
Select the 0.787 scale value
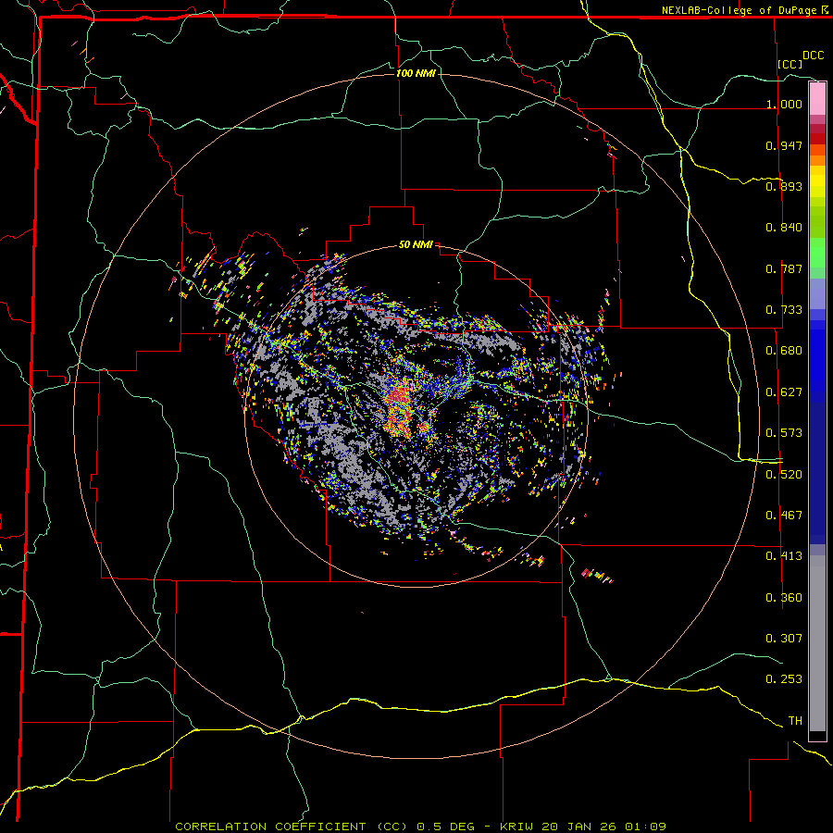[784, 268]
